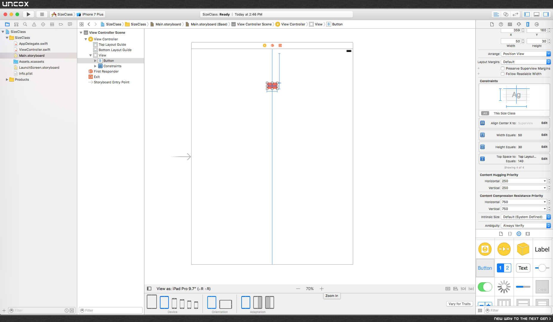Open Resolve Auto Layout Issues menu
Image resolution: width=553 pixels, height=322 pixels.
click(x=471, y=289)
